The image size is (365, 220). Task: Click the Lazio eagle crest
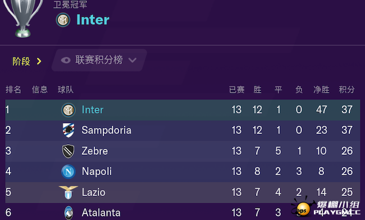coord(69,192)
